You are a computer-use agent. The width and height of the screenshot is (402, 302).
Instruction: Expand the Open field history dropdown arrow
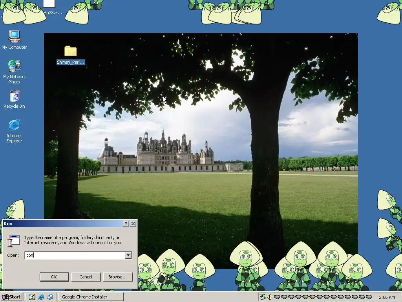point(128,255)
